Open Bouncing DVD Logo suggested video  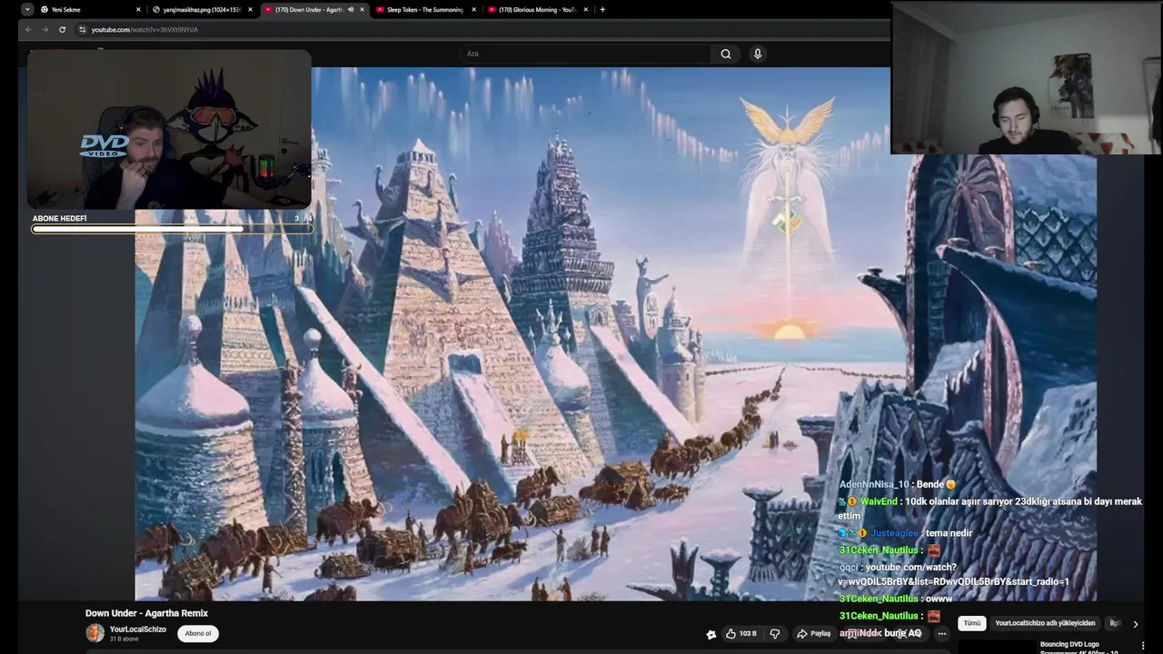point(1079,648)
